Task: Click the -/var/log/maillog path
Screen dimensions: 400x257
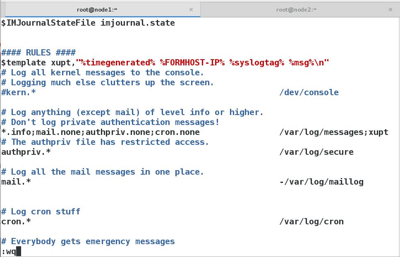Action: tap(321, 182)
